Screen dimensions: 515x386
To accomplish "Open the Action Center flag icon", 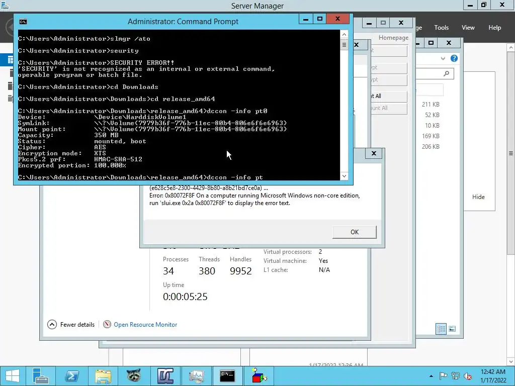I will tap(443, 376).
